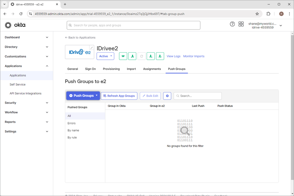Click the green handshake status icon
294x196 pixels.
click(123, 56)
